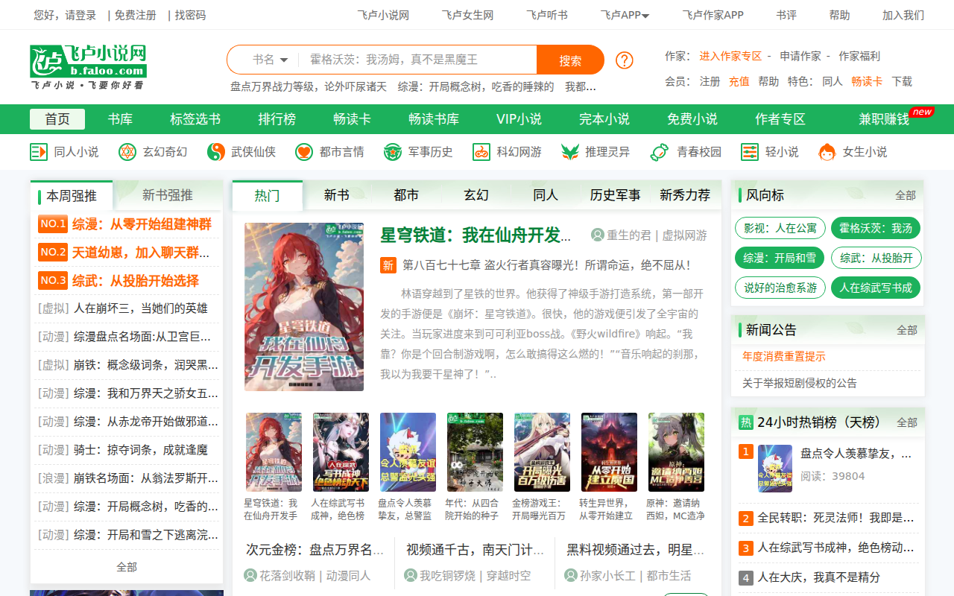Open 排行榜 in the green nav bar
954x596 pixels.
277,119
